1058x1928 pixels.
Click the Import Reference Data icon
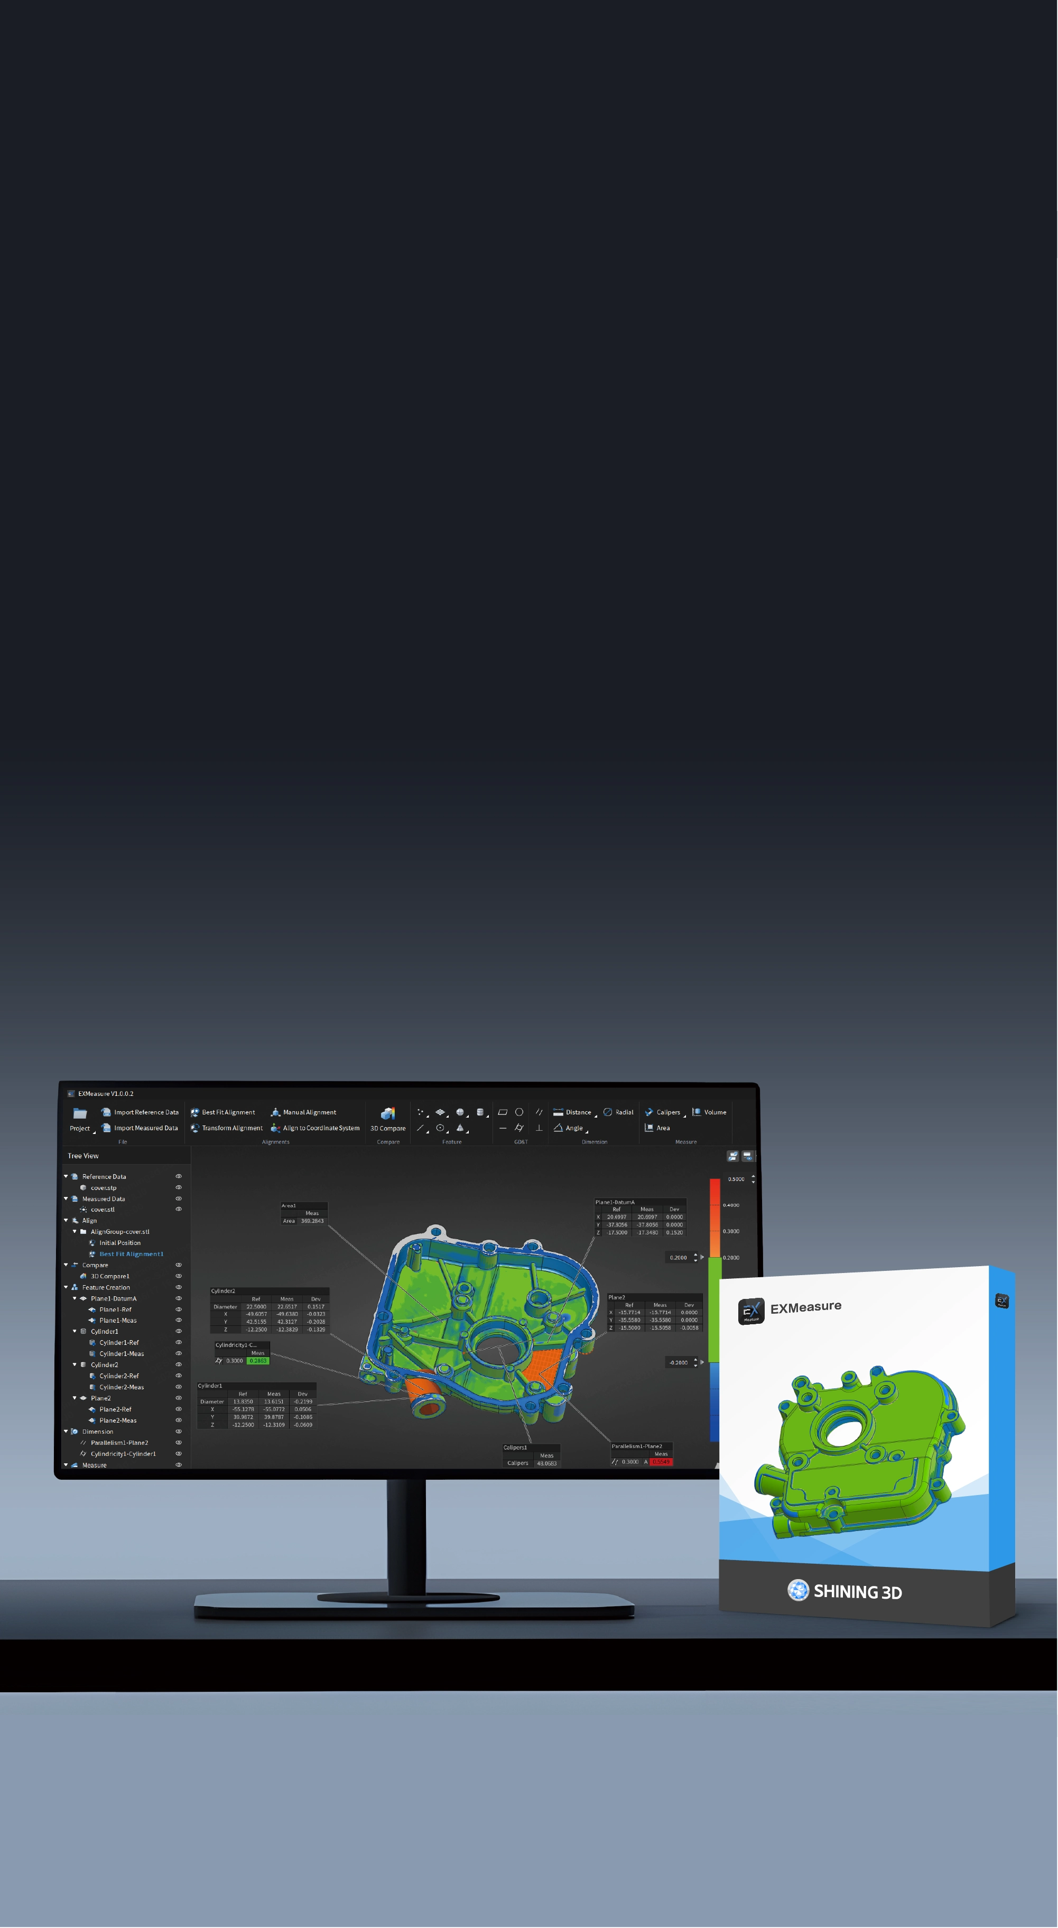point(106,1112)
